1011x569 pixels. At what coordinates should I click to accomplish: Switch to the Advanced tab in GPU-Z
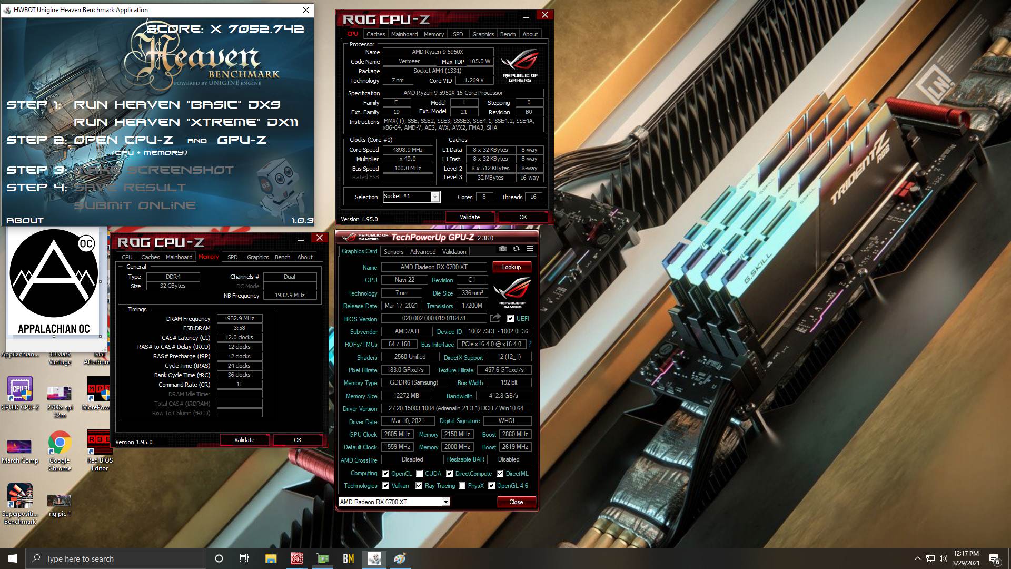click(423, 252)
